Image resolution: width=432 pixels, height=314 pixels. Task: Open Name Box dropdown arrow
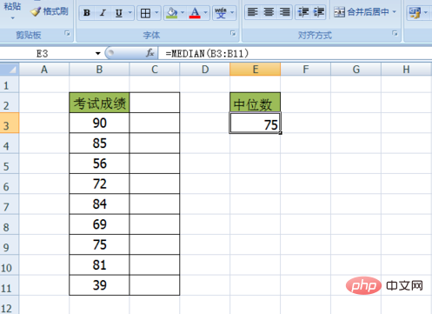coord(98,54)
